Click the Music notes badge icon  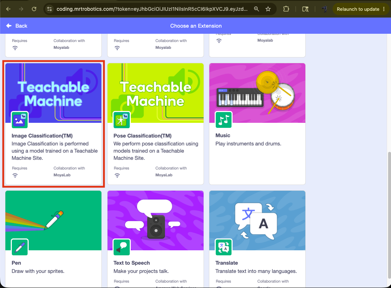coord(223,120)
